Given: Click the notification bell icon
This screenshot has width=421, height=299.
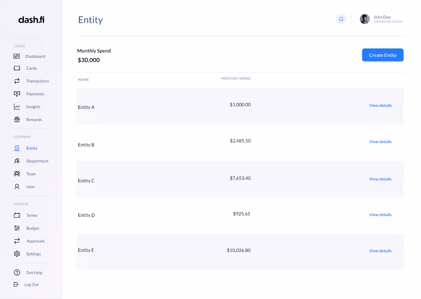Looking at the screenshot, I should click(341, 19).
